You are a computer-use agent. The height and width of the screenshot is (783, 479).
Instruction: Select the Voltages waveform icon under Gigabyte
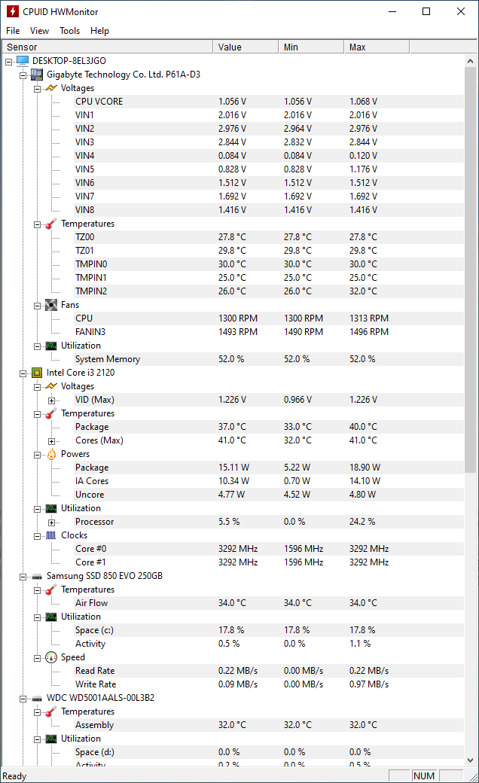tap(50, 88)
